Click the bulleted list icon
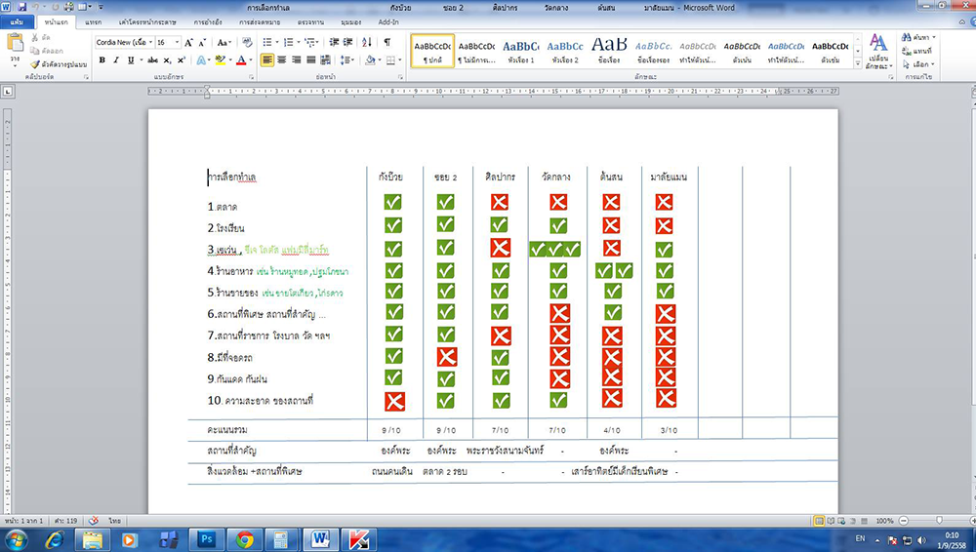This screenshot has width=976, height=552. [x=267, y=42]
